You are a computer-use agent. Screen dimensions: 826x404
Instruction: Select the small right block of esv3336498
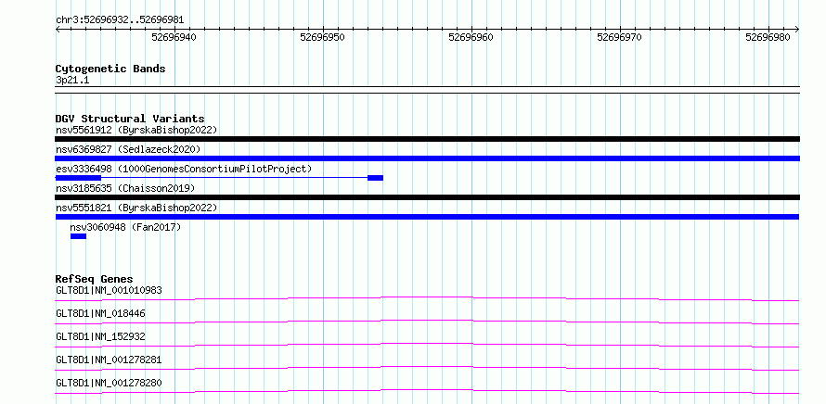point(375,178)
